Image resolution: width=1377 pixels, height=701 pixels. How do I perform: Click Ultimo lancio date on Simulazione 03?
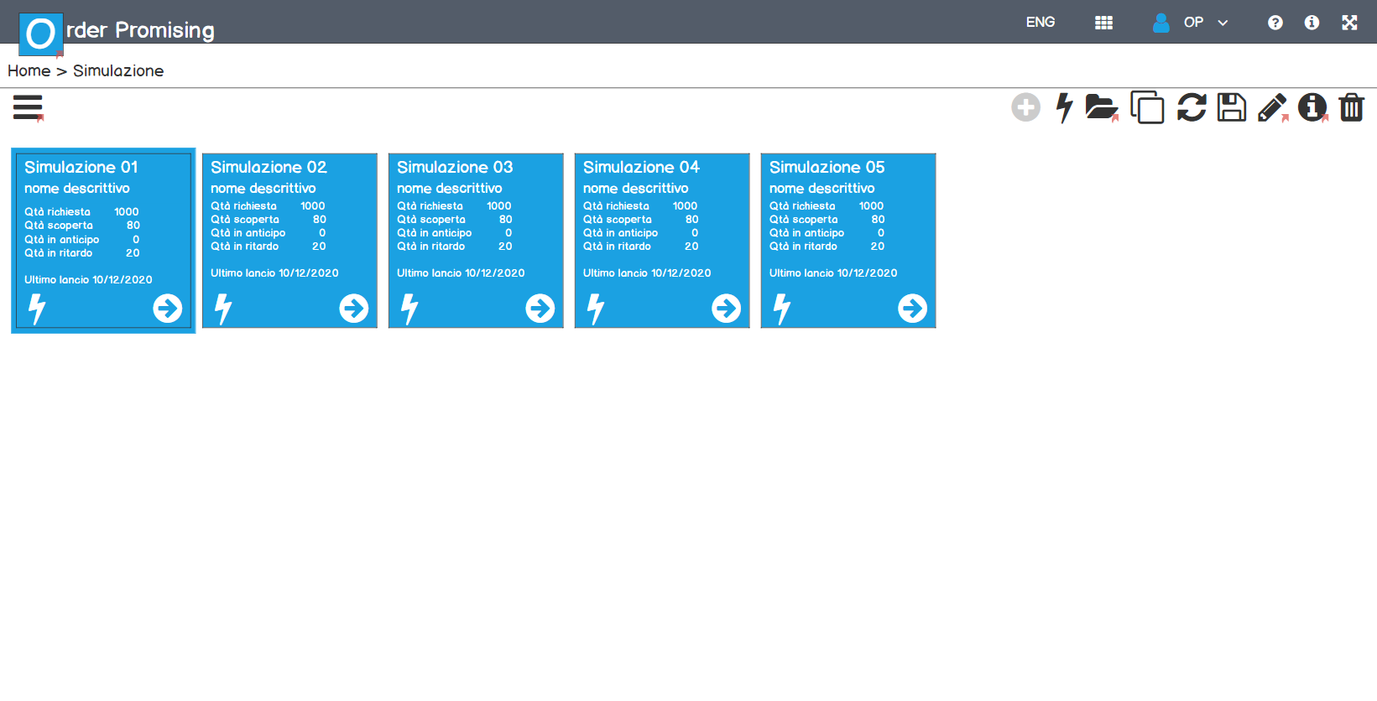[461, 273]
